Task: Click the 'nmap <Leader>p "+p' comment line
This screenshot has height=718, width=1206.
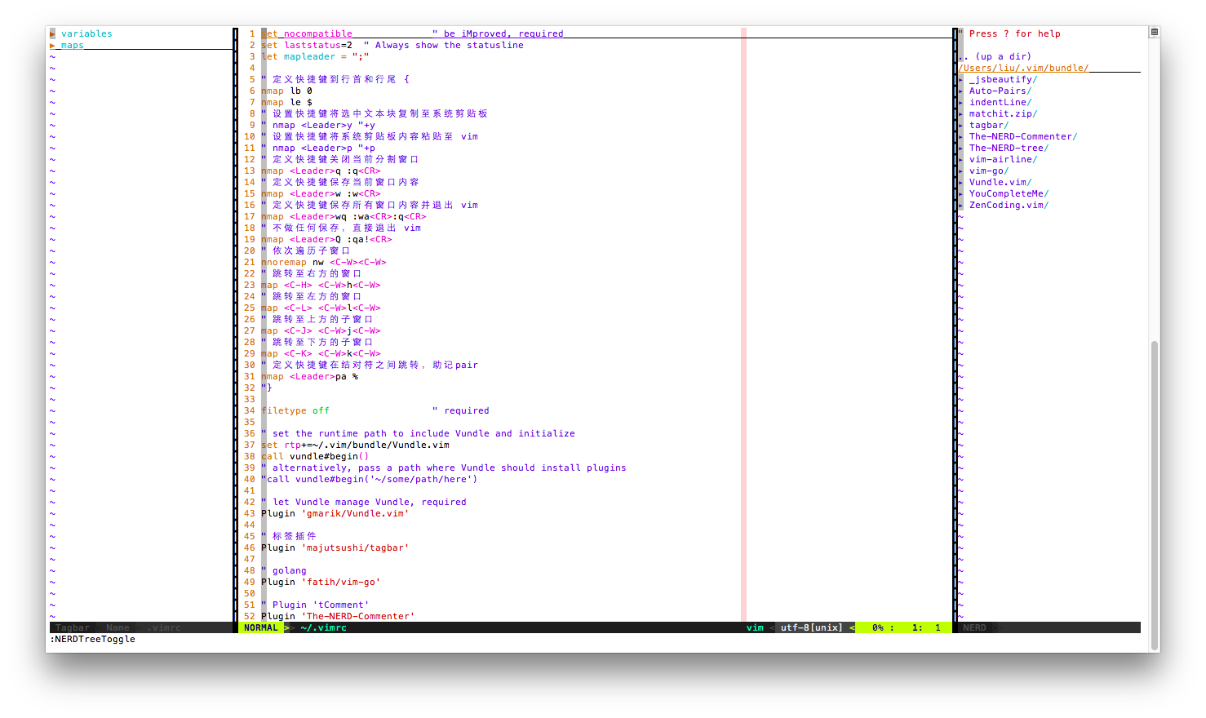Action: tap(318, 148)
